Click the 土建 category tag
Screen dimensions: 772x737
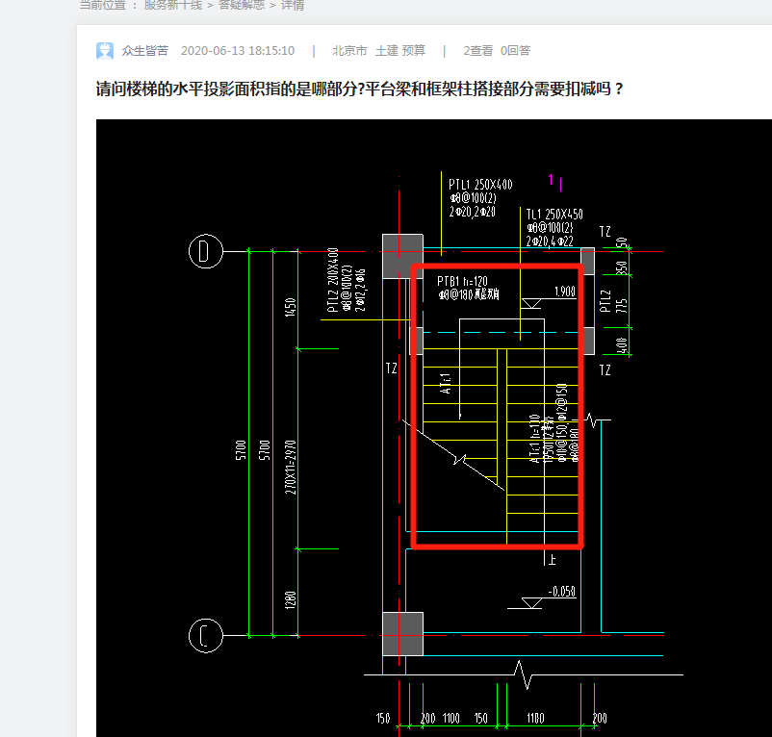coord(387,51)
